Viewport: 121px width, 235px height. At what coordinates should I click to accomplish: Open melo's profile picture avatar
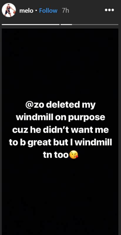click(9, 10)
